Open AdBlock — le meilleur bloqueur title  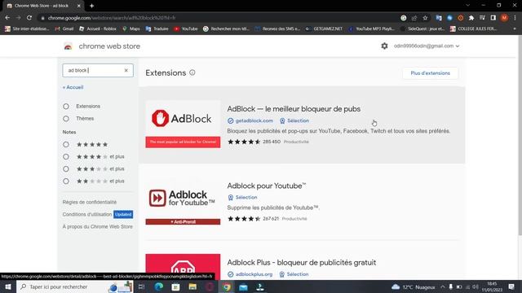tap(294, 108)
